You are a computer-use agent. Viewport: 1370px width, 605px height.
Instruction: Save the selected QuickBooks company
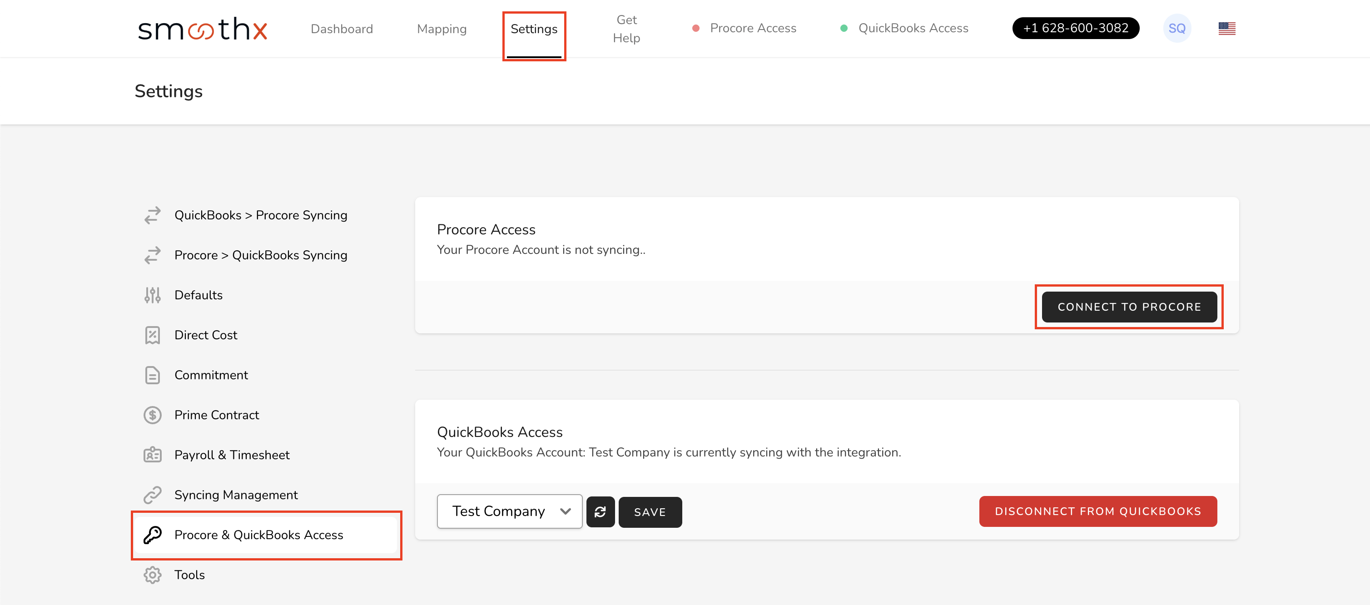[650, 511]
